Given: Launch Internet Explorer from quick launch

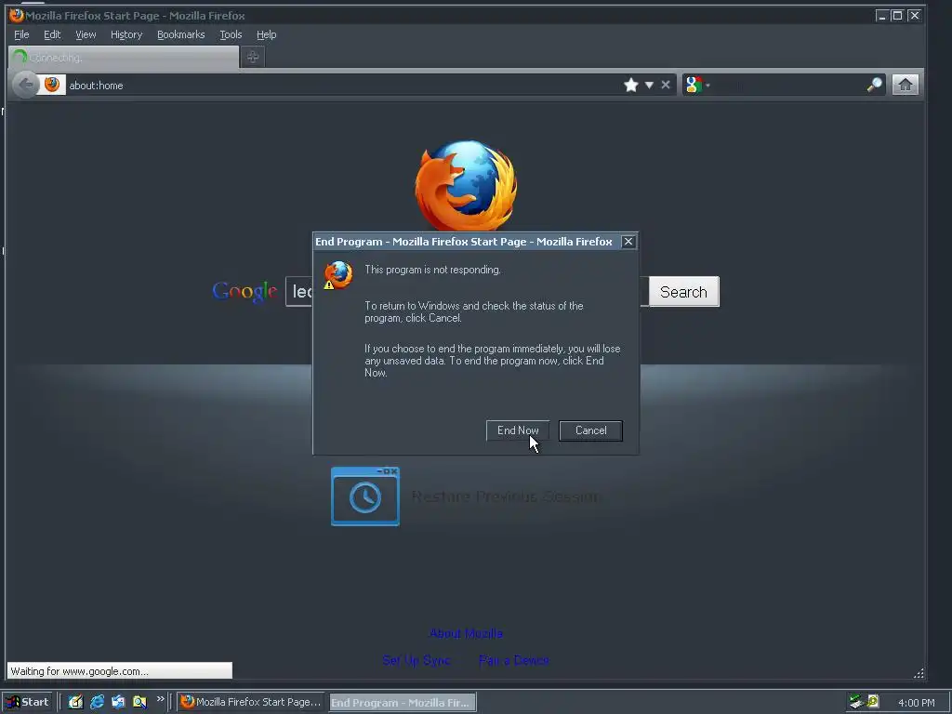Looking at the screenshot, I should point(97,702).
